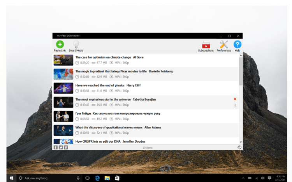Screen dimensions: 292x182
Task: Select the Al Gore climate change video thumbnail
Action: (63, 60)
